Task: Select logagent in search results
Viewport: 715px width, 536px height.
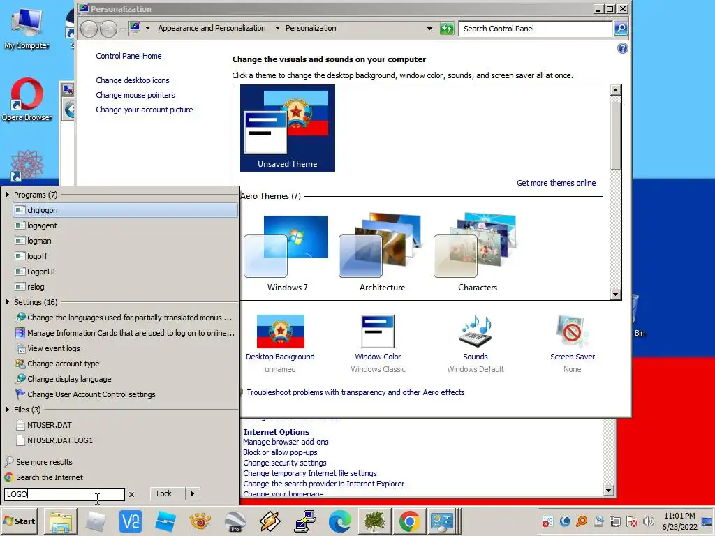Action: (126, 225)
